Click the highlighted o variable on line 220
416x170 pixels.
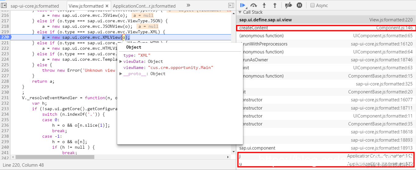point(124,37)
